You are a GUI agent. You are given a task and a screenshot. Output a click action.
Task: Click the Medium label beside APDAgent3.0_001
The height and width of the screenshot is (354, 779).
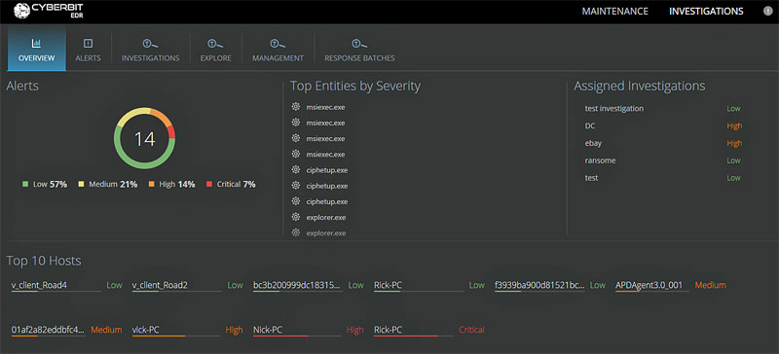pos(710,285)
